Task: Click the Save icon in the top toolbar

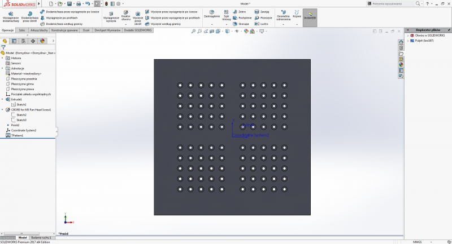Action: tap(69, 3)
